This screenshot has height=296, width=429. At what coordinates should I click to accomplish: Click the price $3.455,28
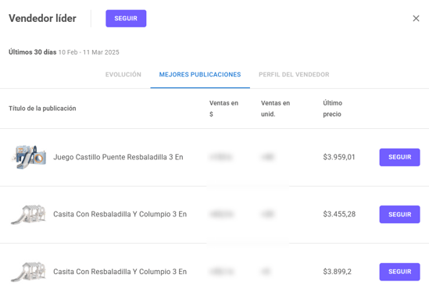pos(339,214)
